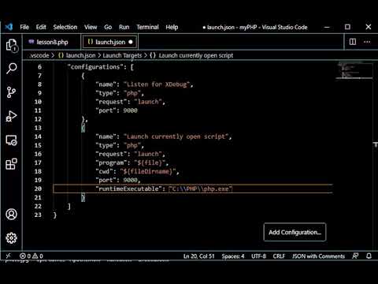
Task: Click the remote window status icon
Action: click(9, 256)
